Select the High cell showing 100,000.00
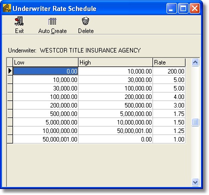This screenshot has height=195, width=209. point(115,88)
